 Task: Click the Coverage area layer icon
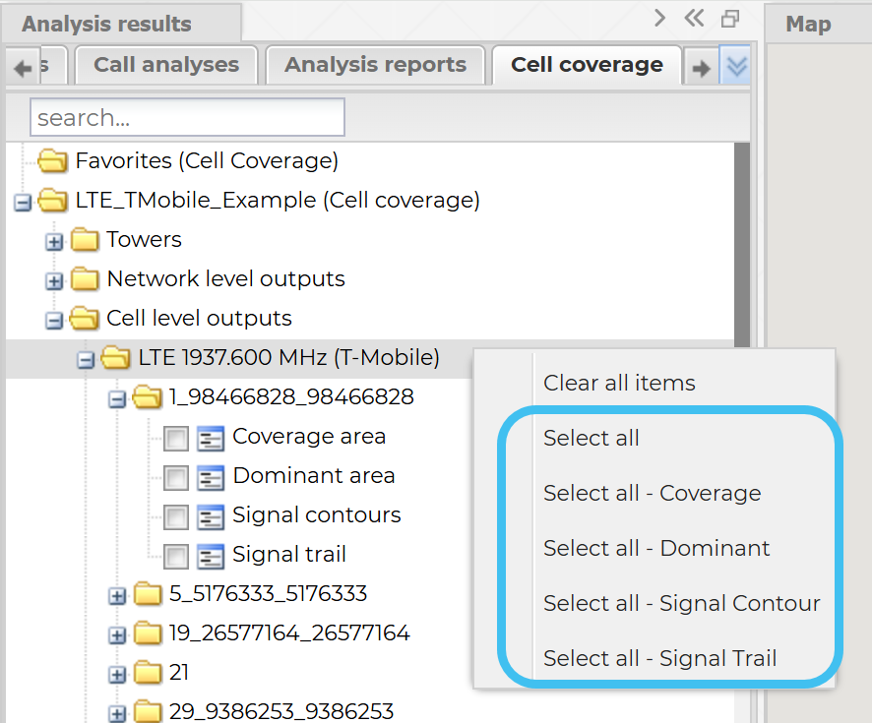tap(211, 438)
